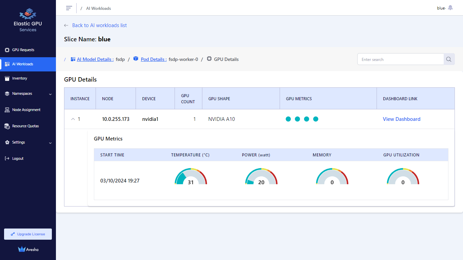The image size is (463, 260).
Task: Click the Elastic GPU Services logo
Action: 28,20
